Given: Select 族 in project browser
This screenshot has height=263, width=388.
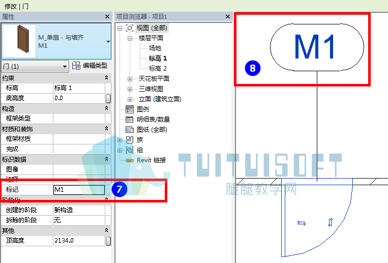Looking at the screenshot, I should 140,140.
